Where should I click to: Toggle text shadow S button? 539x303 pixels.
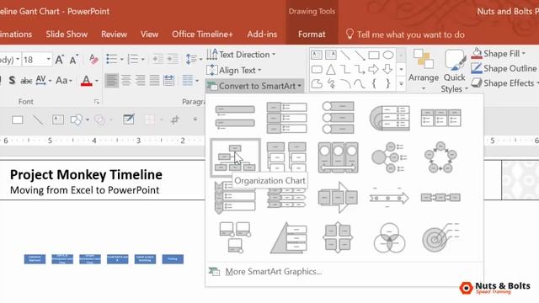coord(12,81)
